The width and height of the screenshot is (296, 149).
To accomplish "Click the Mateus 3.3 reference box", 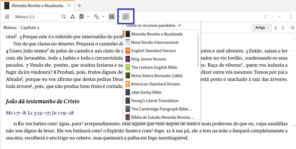I will tap(36, 17).
